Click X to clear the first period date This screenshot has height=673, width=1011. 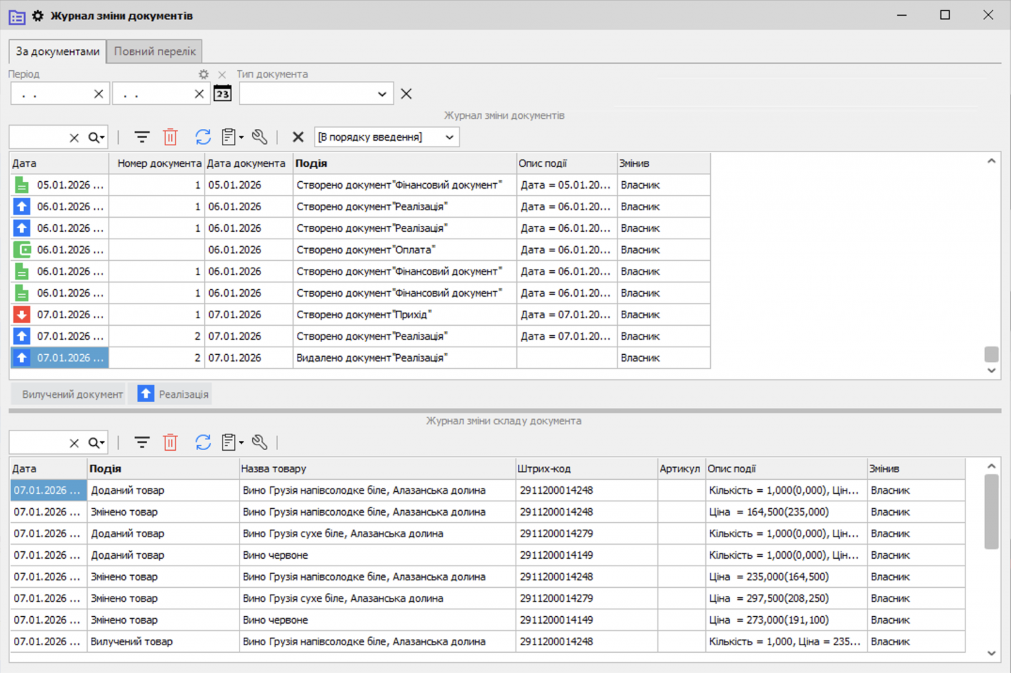click(x=99, y=93)
